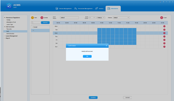Select Timetable in sidebar

[x=9, y=29]
